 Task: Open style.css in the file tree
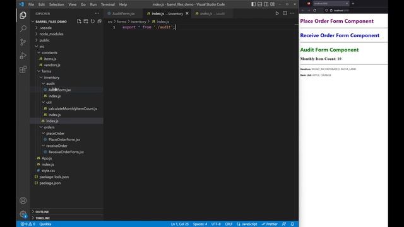(48, 171)
